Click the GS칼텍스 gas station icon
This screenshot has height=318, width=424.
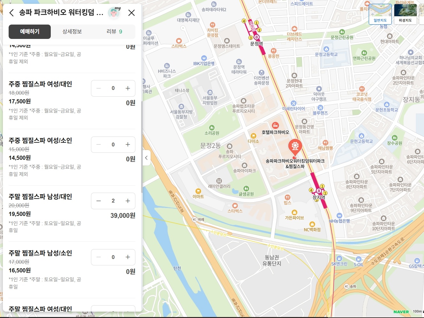pyautogui.click(x=417, y=261)
